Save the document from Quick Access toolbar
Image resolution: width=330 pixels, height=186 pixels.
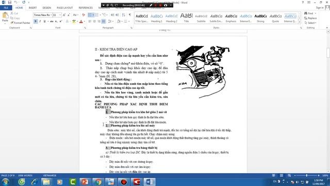click(x=10, y=2)
